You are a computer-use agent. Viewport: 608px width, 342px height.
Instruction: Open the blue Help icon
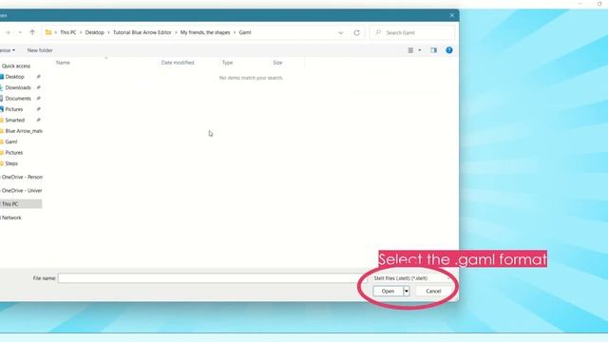coord(449,50)
